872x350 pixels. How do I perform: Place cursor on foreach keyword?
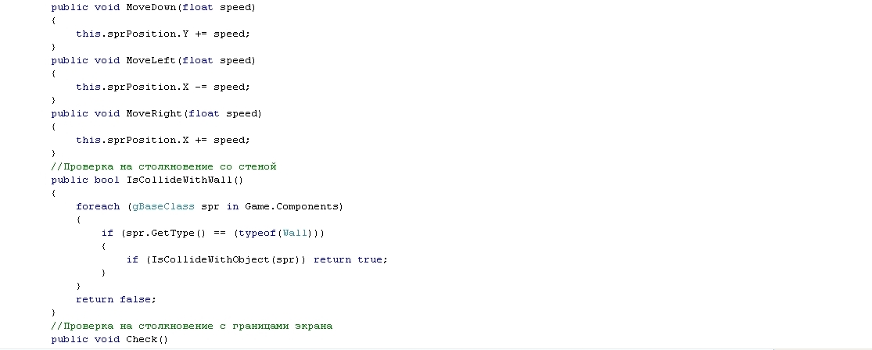98,207
